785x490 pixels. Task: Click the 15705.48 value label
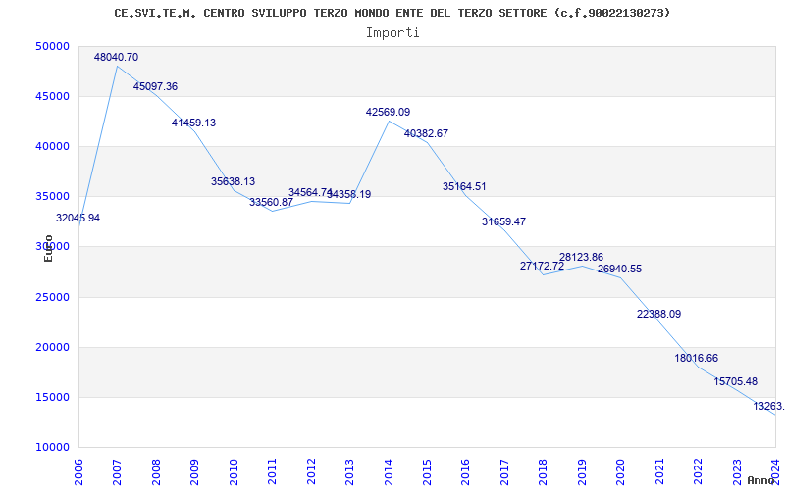click(735, 382)
